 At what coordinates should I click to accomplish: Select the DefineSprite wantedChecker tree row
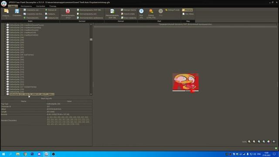[23, 87]
